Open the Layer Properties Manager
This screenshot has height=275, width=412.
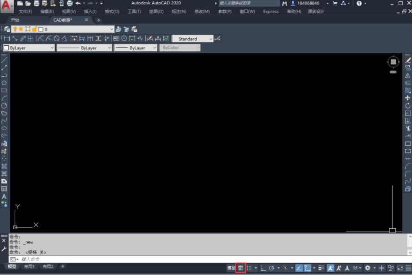point(7,29)
